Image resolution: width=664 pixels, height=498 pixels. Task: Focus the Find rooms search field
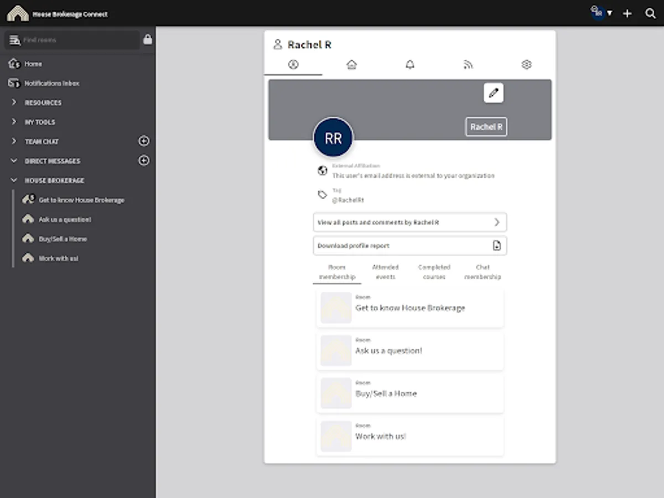click(x=72, y=40)
